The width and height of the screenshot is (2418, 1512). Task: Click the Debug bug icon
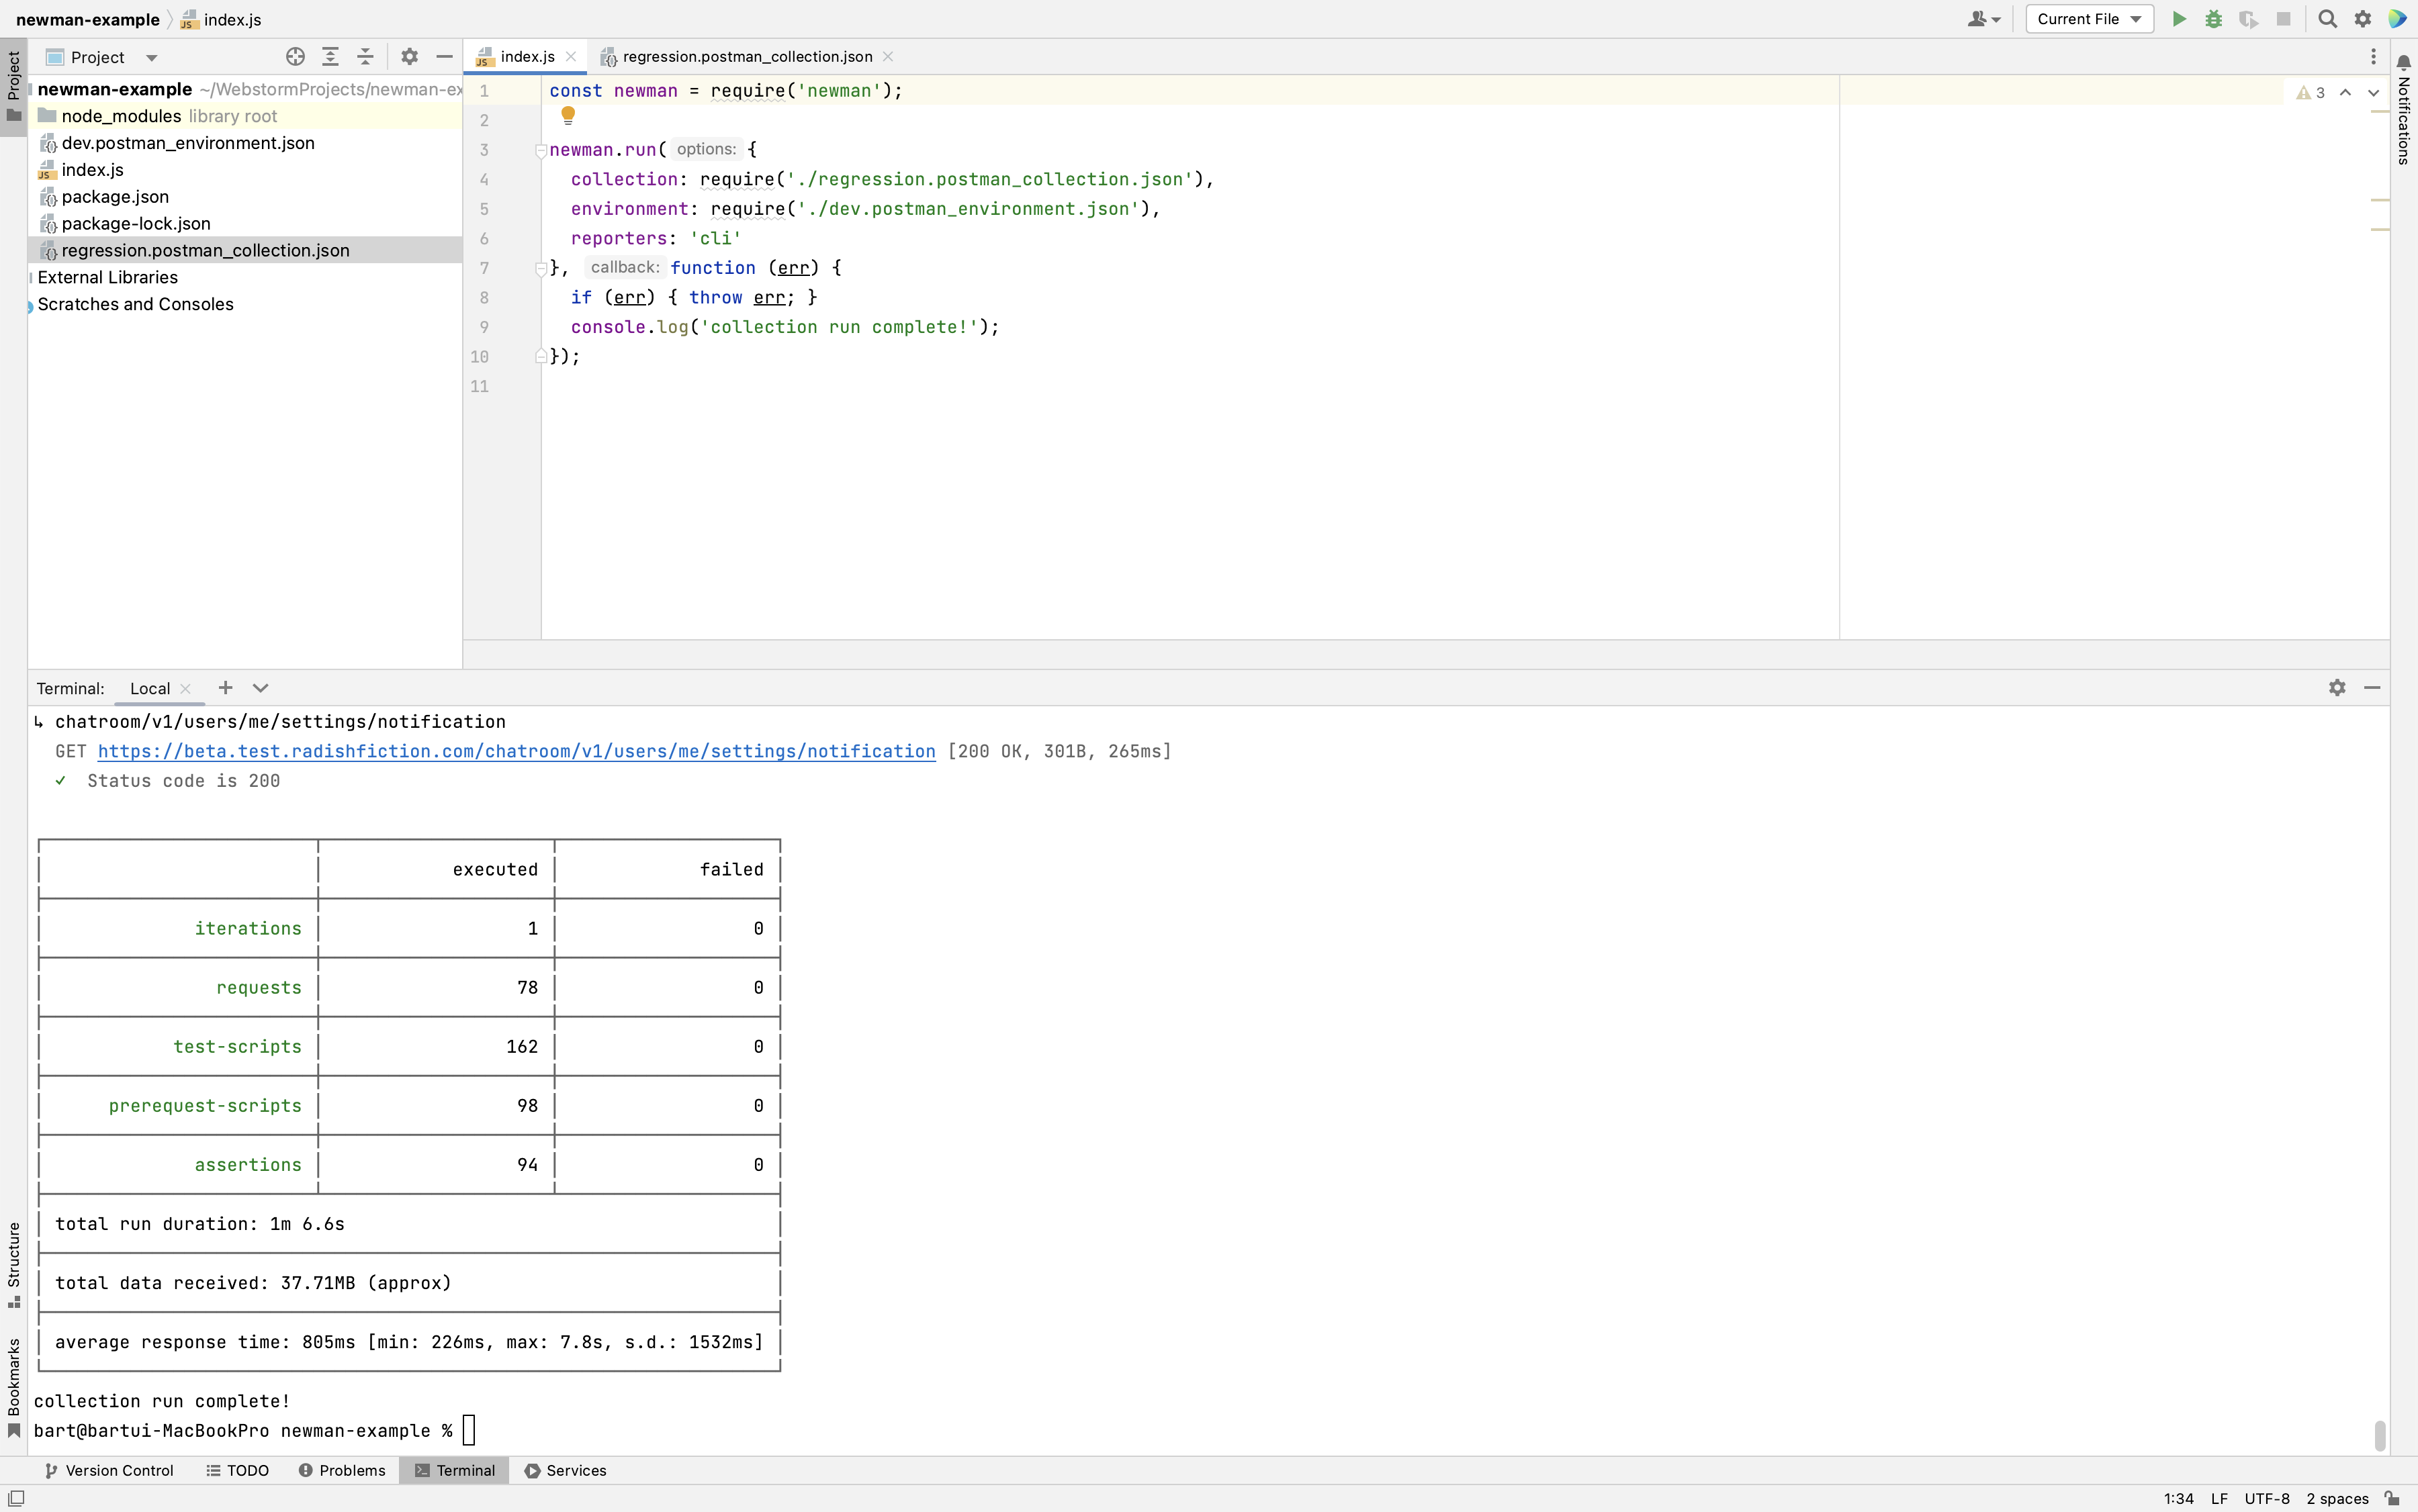pyautogui.click(x=2213, y=19)
